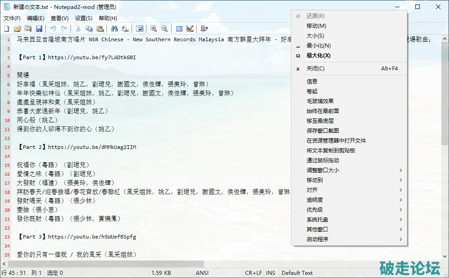Screen dimensions: 449x278
Task: Click the Zoom Out magnifier icon
Action: click(164, 29)
